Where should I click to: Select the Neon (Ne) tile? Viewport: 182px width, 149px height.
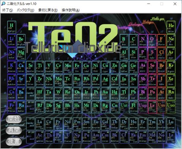171,40
